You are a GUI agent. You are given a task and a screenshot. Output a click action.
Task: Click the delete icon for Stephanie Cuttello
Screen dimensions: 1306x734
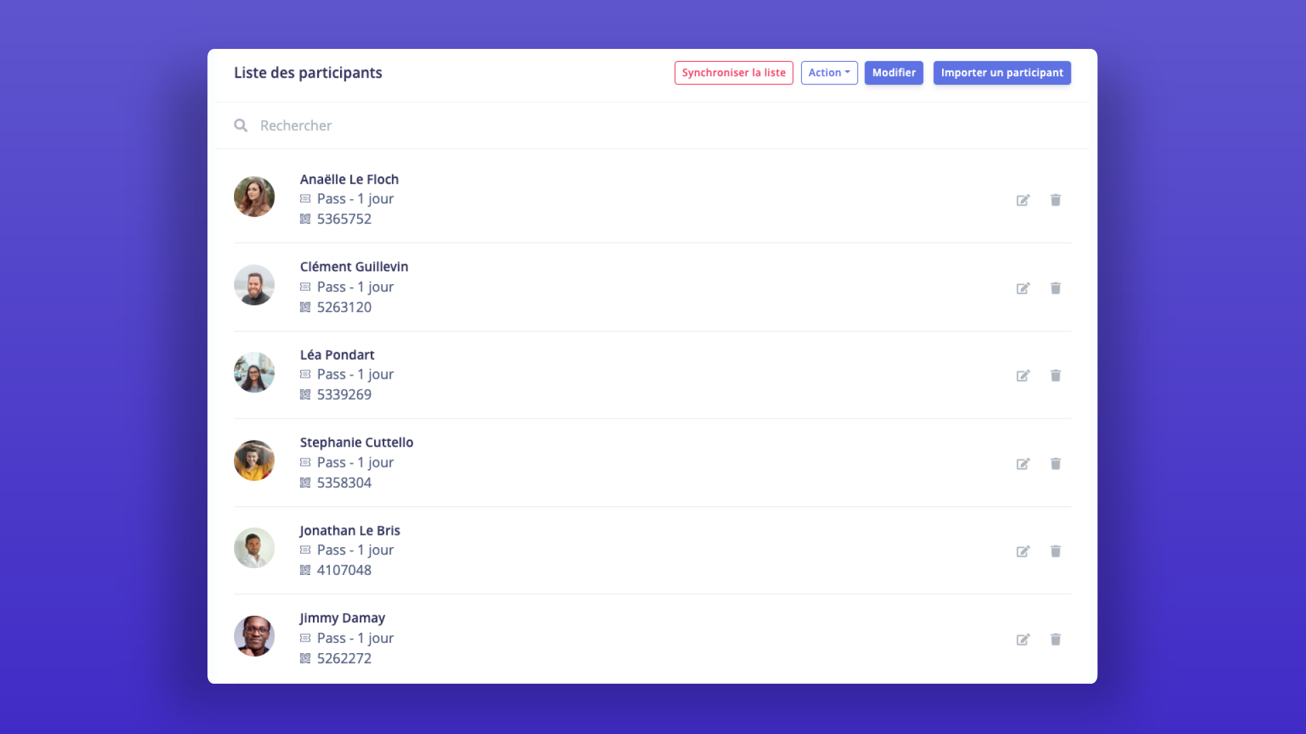(1056, 464)
